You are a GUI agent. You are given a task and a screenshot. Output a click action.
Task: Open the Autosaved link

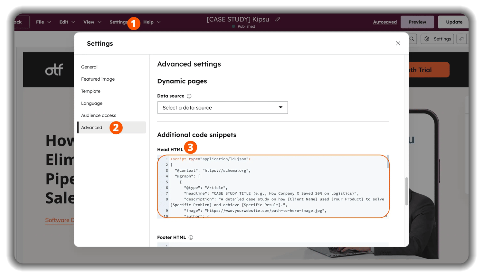(x=385, y=22)
